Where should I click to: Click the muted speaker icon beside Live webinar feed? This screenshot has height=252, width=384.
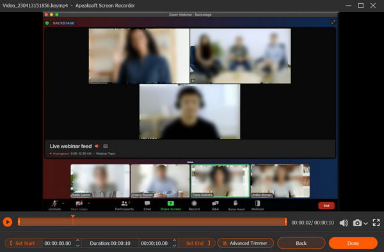coord(97,146)
